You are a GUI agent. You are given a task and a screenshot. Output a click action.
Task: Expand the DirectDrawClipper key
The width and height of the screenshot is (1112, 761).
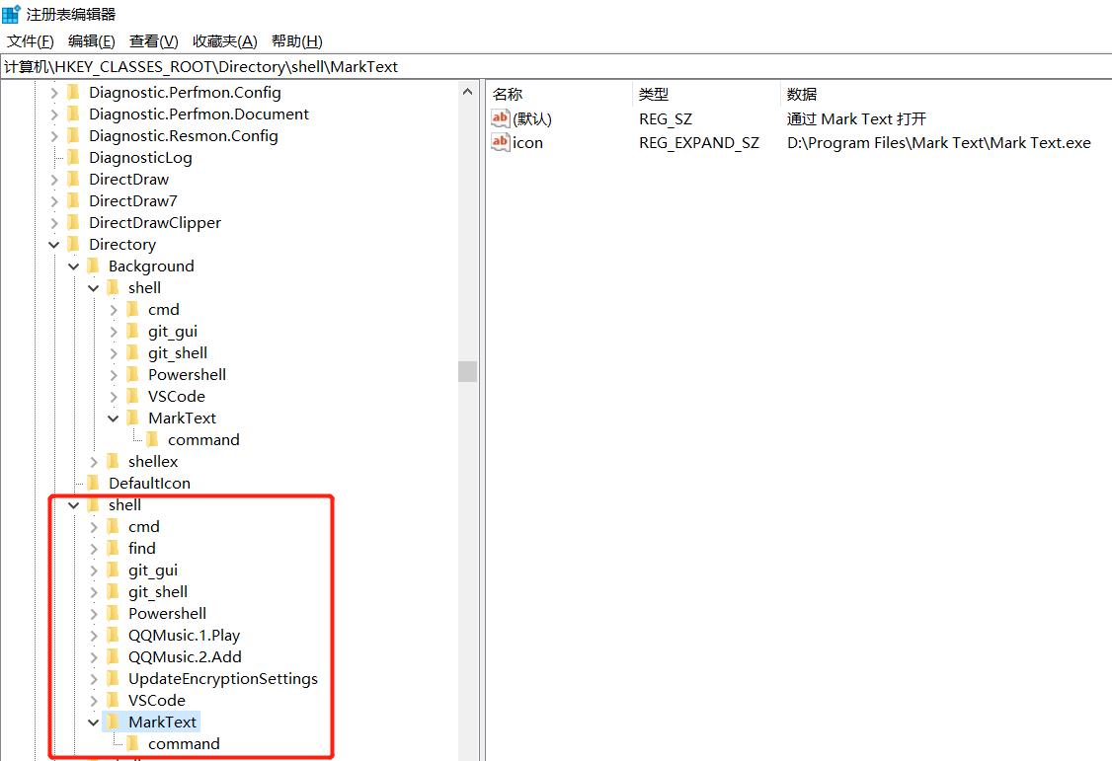pyautogui.click(x=54, y=223)
